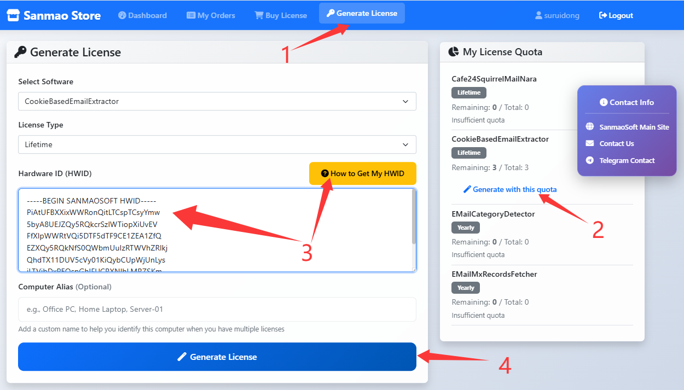Click the HWID text area scrollbar
Screen dimensions: 684x390
coord(414,219)
